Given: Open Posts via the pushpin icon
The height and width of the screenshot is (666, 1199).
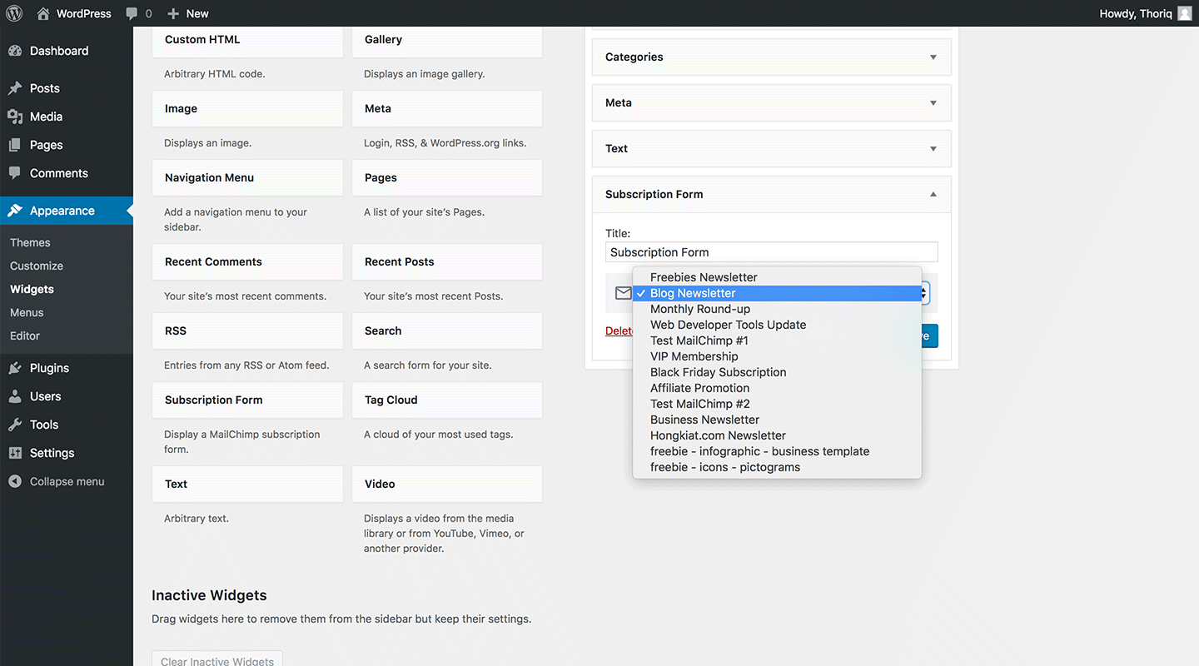Looking at the screenshot, I should tap(15, 88).
